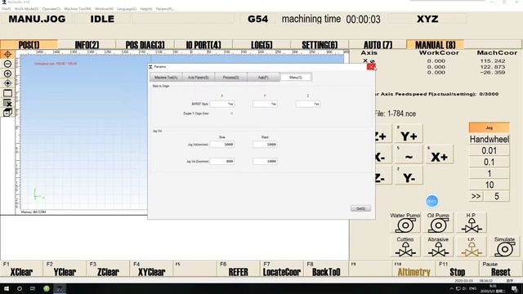Close the Params dialog with red X
The width and height of the screenshot is (523, 294).
pos(370,67)
